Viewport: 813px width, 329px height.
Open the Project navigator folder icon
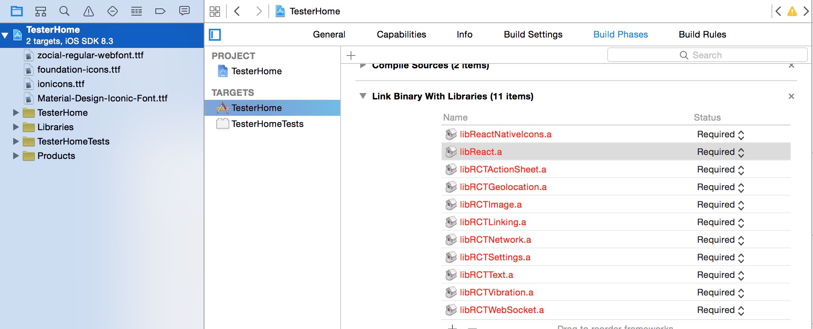17,11
